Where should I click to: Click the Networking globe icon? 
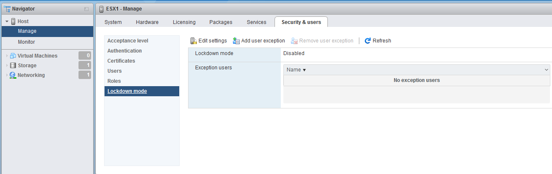coord(13,75)
